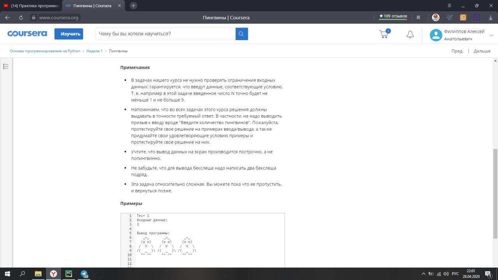Select the Пингвины Coursera tab
498x280 pixels.
click(x=93, y=5)
